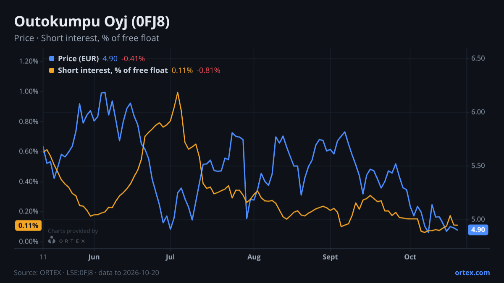Click the Source: ORTEX footer text
Image resolution: width=504 pixels, height=283 pixels.
pos(87,273)
